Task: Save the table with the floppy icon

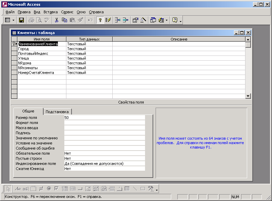Action: (x=21, y=20)
